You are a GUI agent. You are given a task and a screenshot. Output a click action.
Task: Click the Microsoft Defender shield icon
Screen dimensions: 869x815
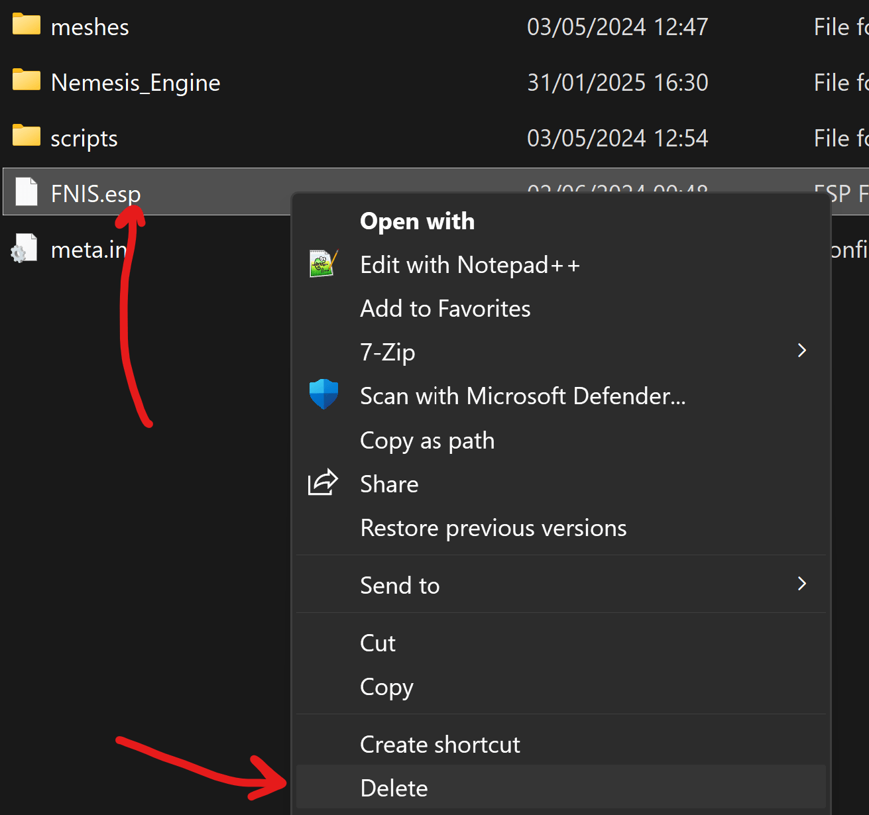pyautogui.click(x=323, y=394)
